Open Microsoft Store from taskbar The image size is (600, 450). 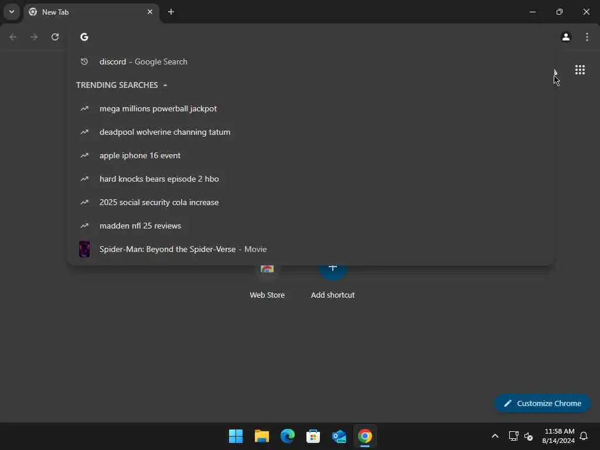tap(313, 436)
